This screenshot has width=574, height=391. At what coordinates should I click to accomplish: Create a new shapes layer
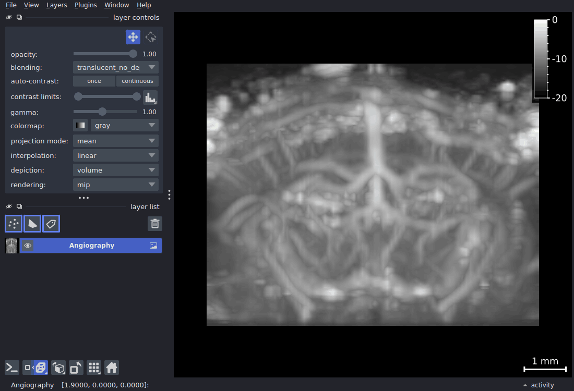coord(32,224)
